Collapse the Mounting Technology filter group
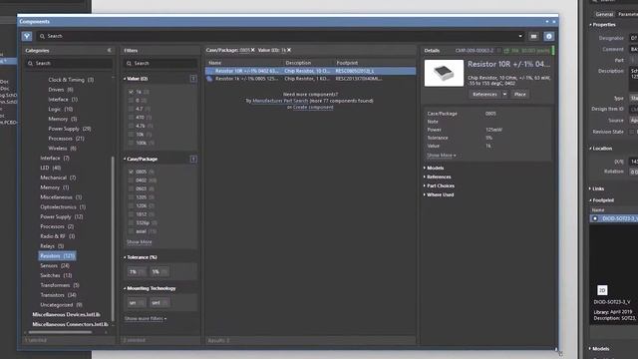This screenshot has width=638, height=359. [125, 288]
